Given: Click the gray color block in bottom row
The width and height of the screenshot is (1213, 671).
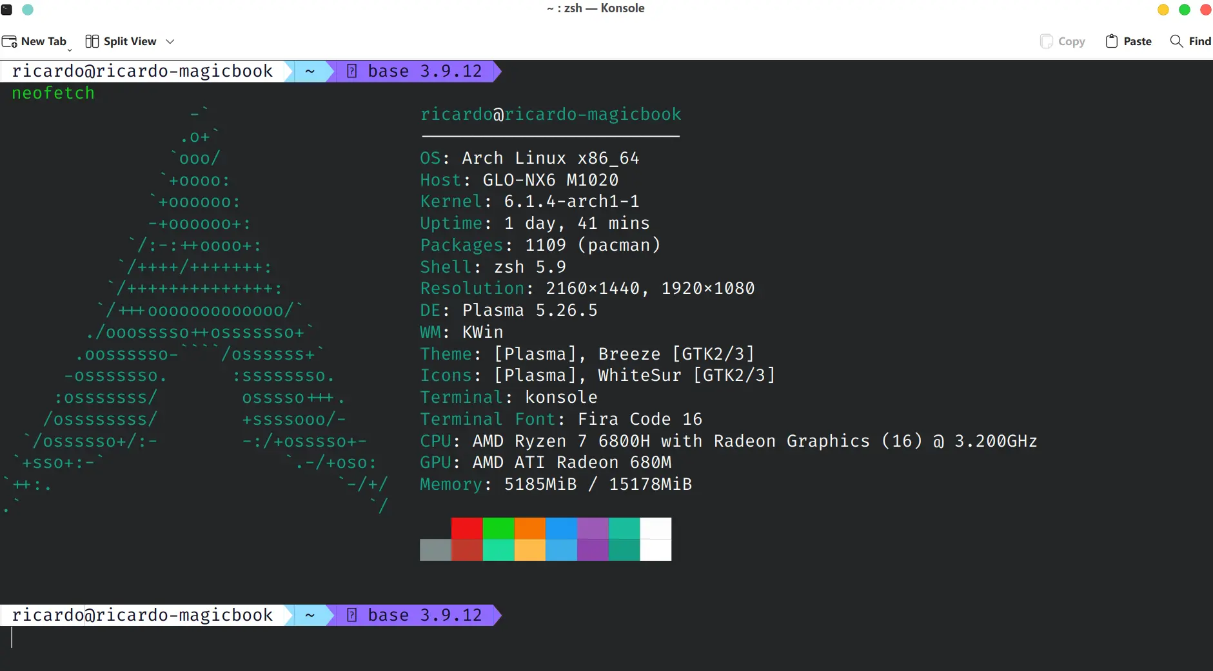Looking at the screenshot, I should [x=435, y=550].
